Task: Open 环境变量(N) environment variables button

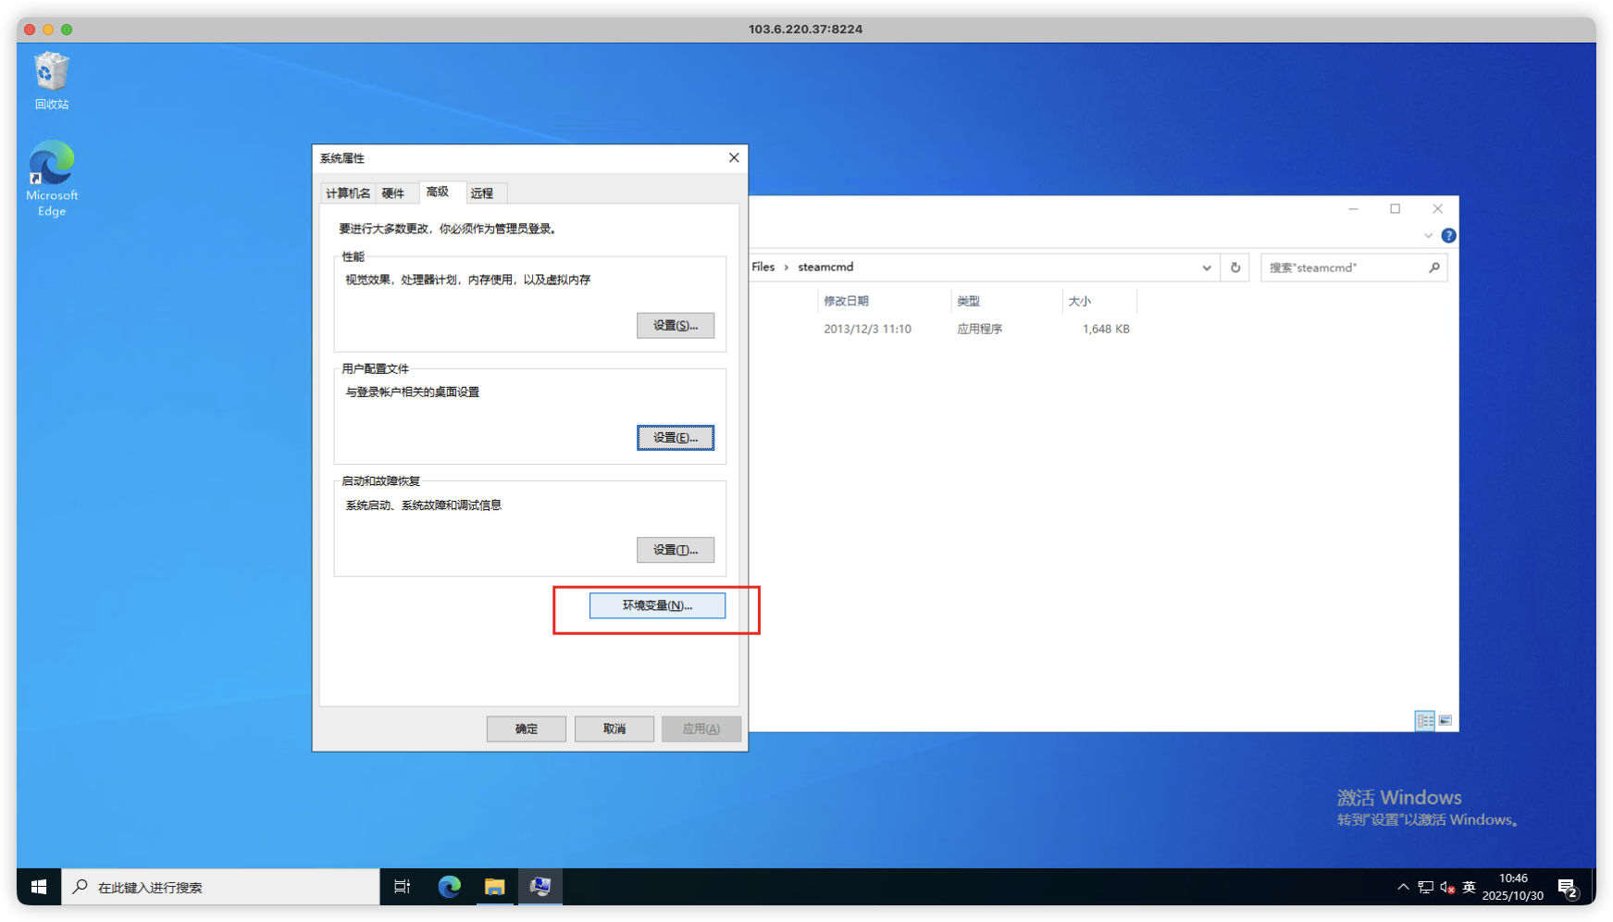Action: tap(657, 605)
